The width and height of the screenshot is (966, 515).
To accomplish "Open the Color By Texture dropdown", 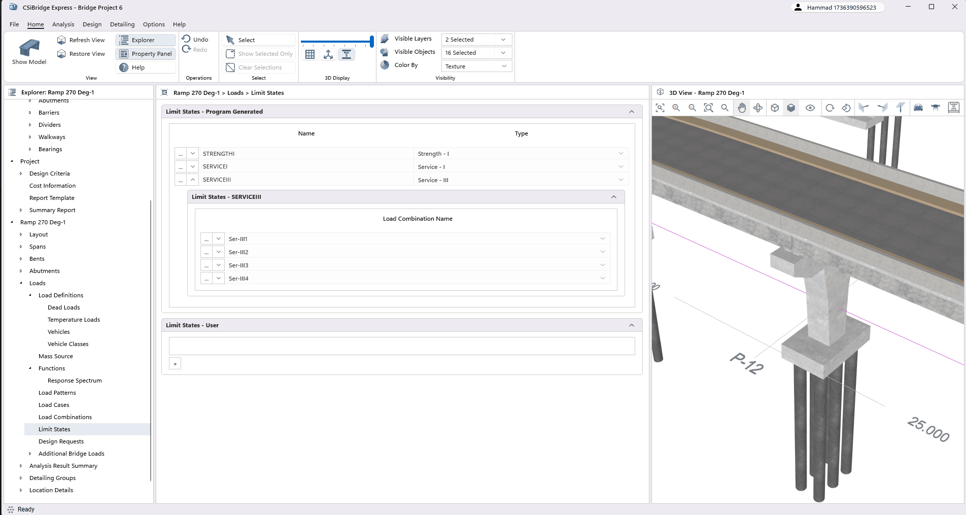I will pos(476,66).
